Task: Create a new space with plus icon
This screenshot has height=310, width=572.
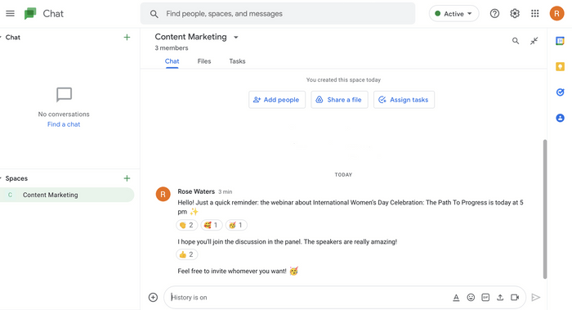Action: coord(127,178)
